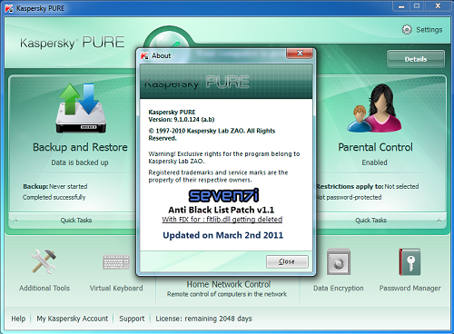Viewport: 454px width, 334px height.
Task: Click the 'Data is backed up' status text
Action: pyautogui.click(x=80, y=162)
